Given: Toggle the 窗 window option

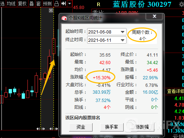Looking at the screenshot, I should pos(38,4).
